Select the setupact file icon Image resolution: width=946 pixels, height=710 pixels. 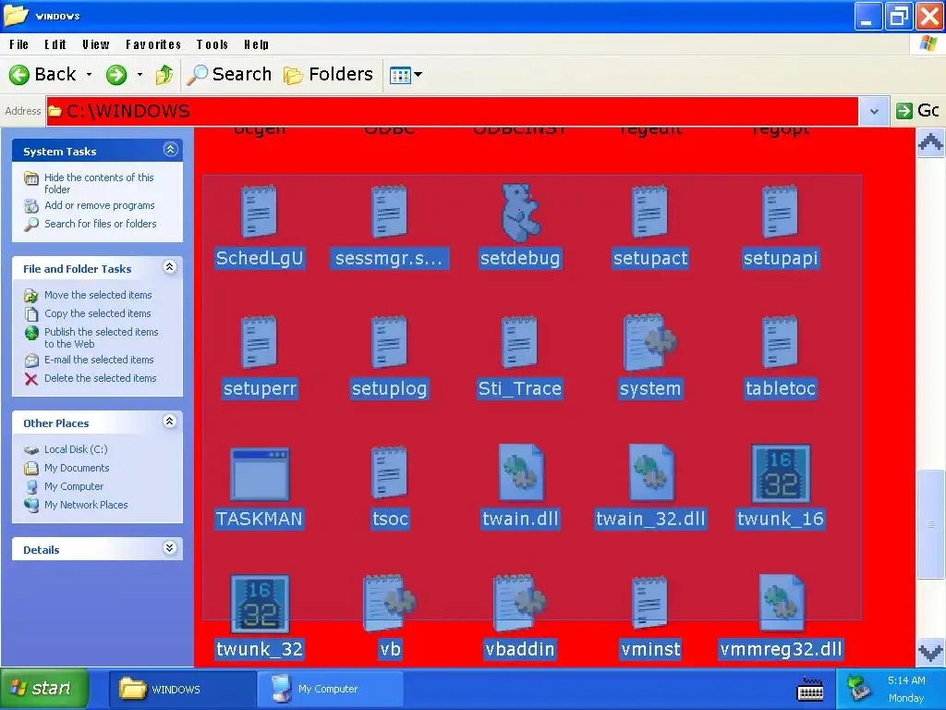point(649,212)
